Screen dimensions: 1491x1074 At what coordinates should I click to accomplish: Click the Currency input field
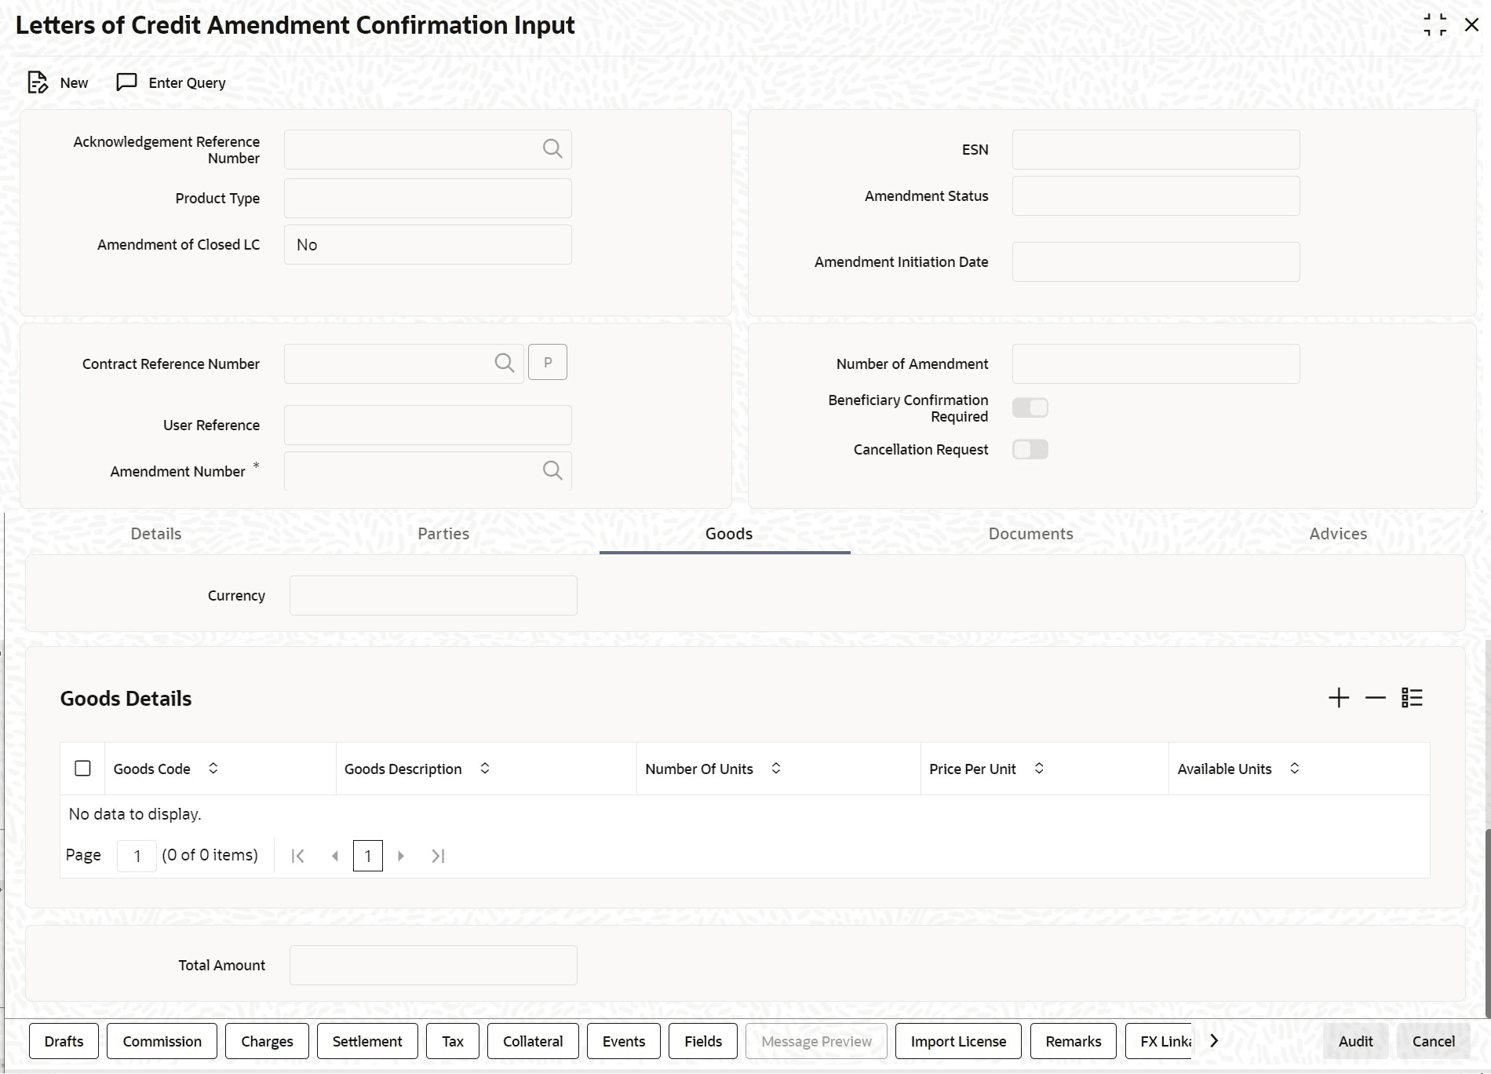433,595
